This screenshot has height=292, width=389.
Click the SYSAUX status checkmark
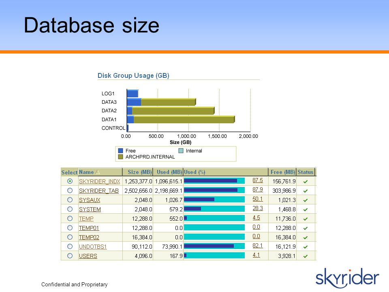[306, 200]
